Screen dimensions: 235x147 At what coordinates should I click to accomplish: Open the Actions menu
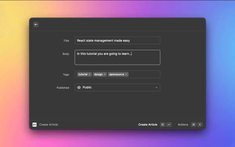click(x=183, y=125)
